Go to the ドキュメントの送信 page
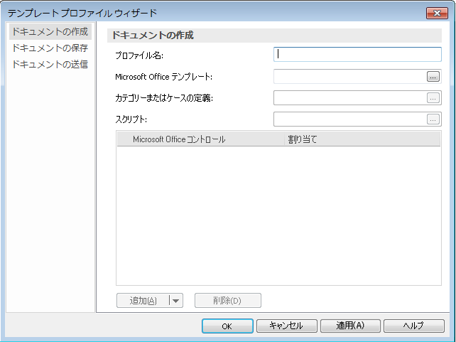 click(50, 64)
